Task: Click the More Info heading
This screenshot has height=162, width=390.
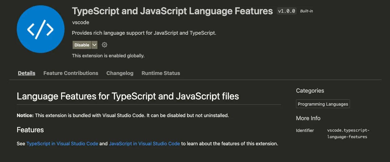Action: pyautogui.click(x=308, y=118)
